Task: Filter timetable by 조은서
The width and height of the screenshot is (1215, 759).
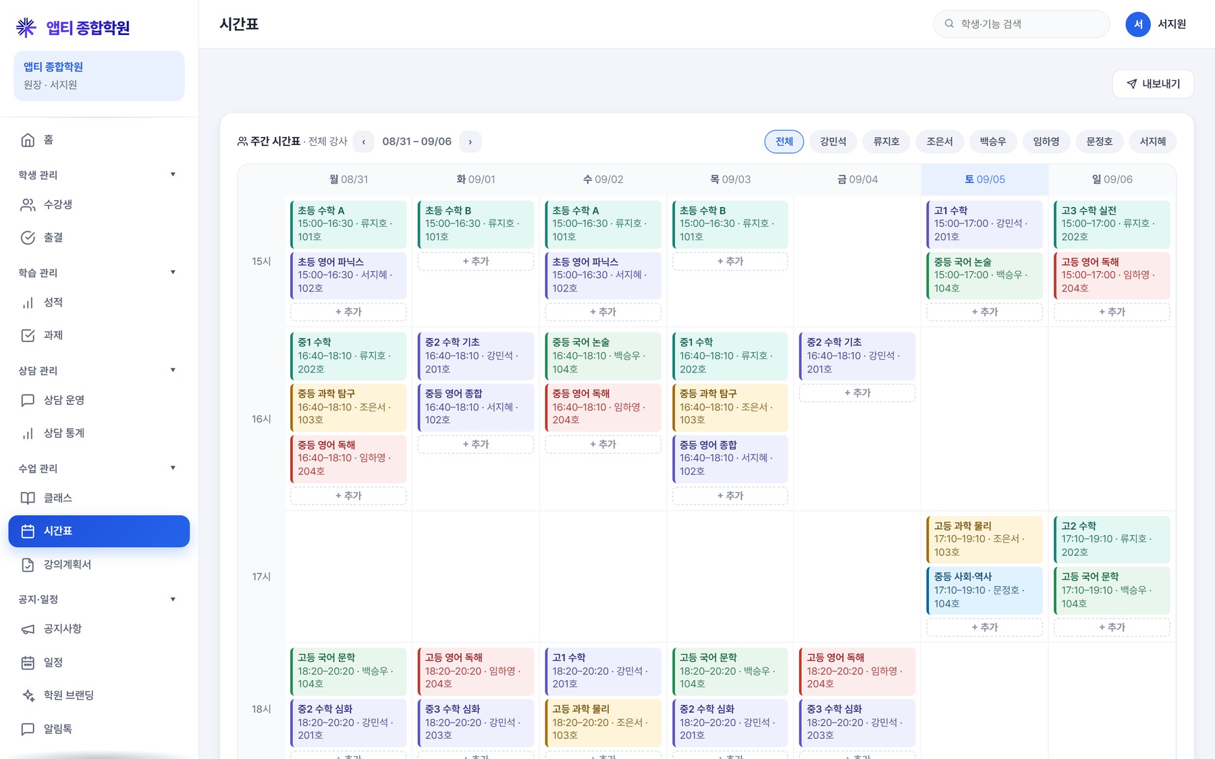Action: 940,142
